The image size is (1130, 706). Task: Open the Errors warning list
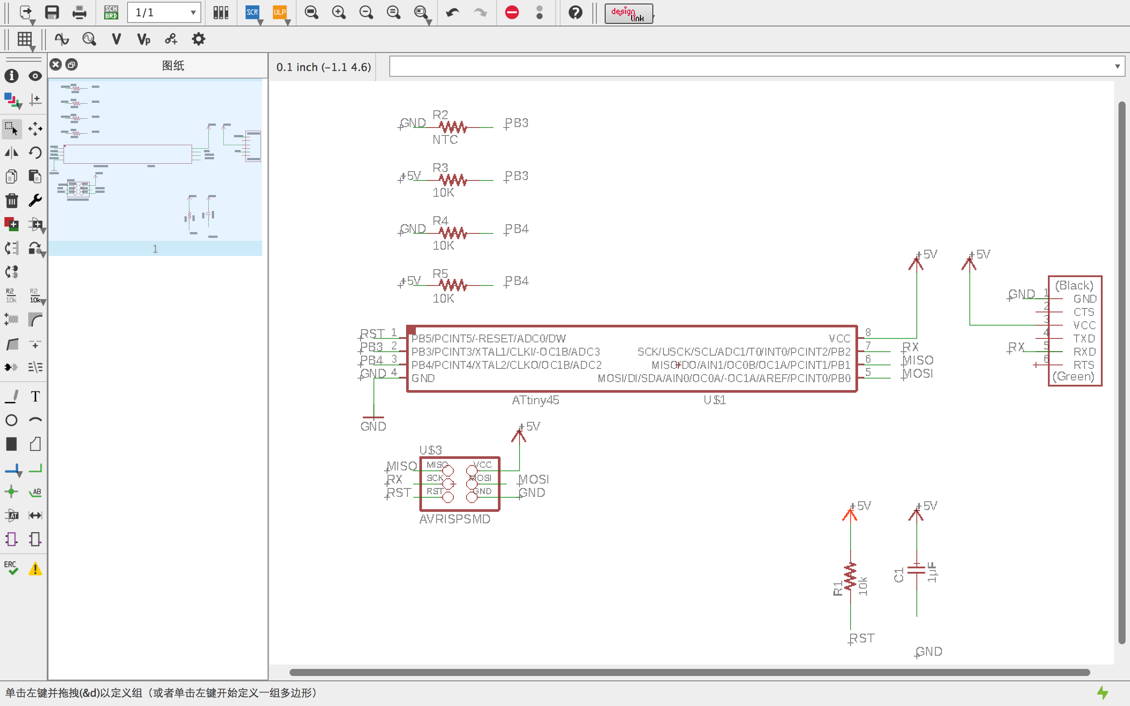[35, 569]
